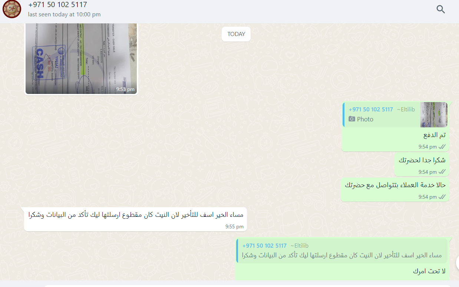Click the camera icon beside Photo label
Image resolution: width=459 pixels, height=287 pixels.
click(x=352, y=119)
